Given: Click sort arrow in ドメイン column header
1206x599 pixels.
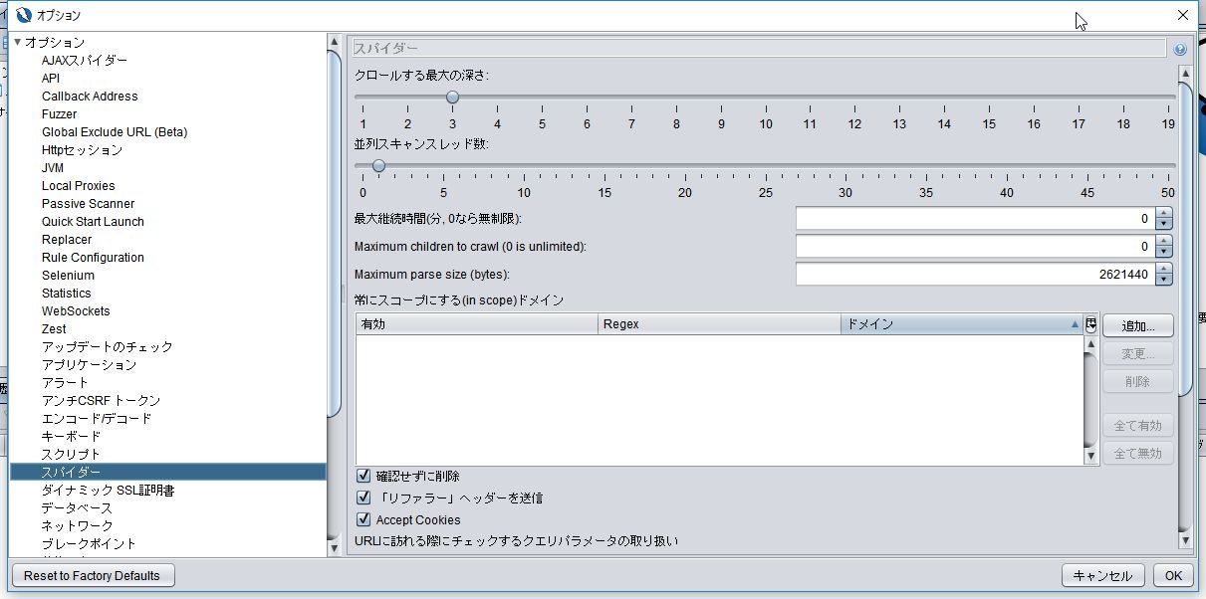Looking at the screenshot, I should (1075, 324).
